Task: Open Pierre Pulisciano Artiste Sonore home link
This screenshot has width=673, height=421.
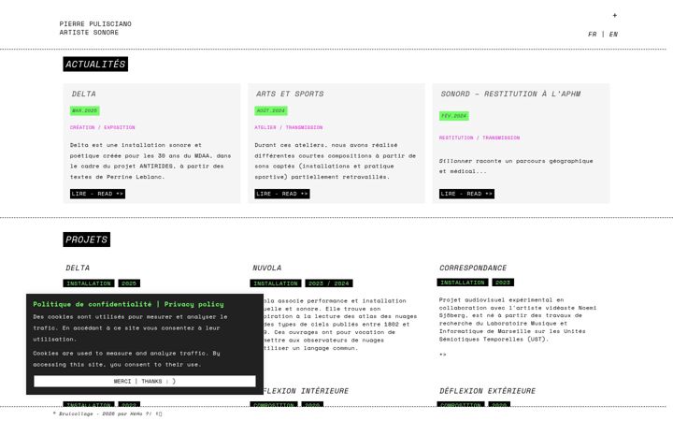Action: 95,28
